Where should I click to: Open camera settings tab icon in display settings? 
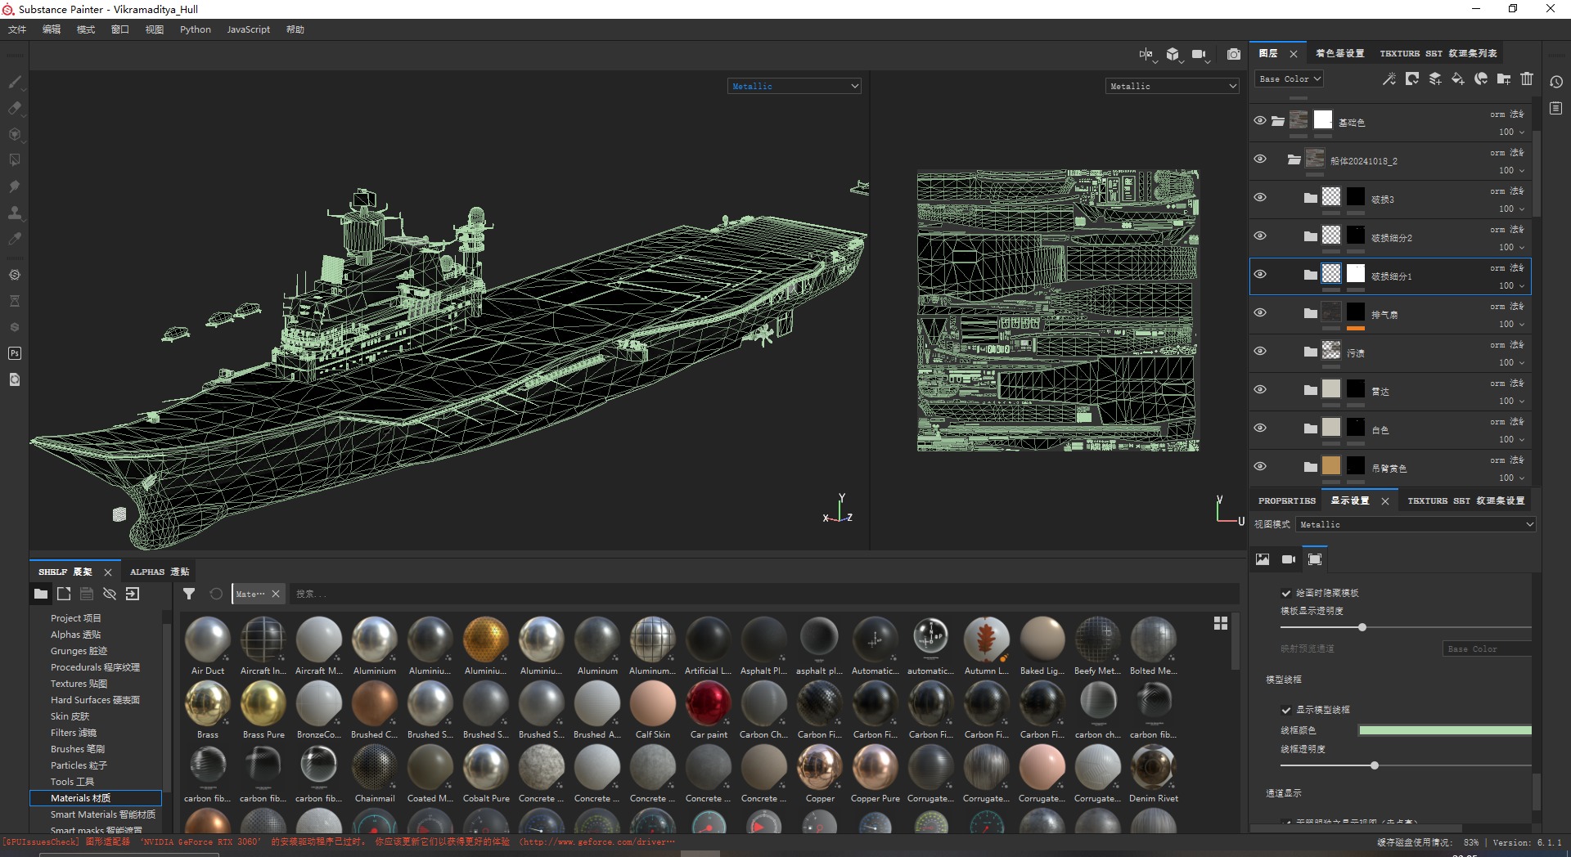(1289, 559)
